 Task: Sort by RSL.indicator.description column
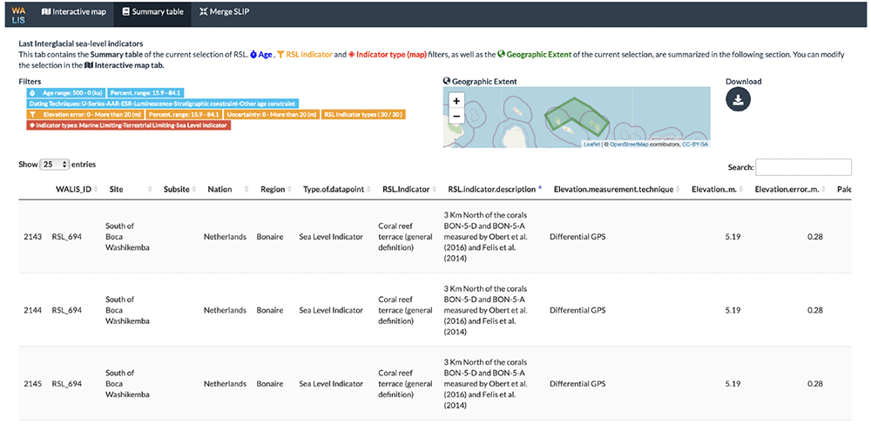coord(496,190)
